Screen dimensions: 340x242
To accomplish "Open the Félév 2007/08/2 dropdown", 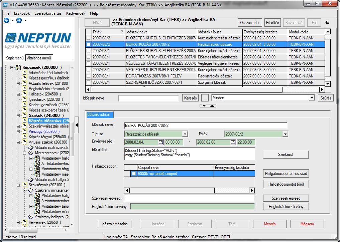I will pos(285,134).
